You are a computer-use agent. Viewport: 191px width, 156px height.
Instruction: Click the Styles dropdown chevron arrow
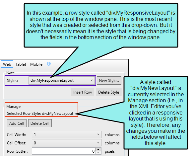click(92, 80)
